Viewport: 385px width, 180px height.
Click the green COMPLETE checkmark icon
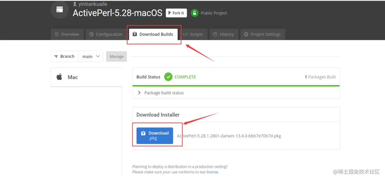coord(168,77)
